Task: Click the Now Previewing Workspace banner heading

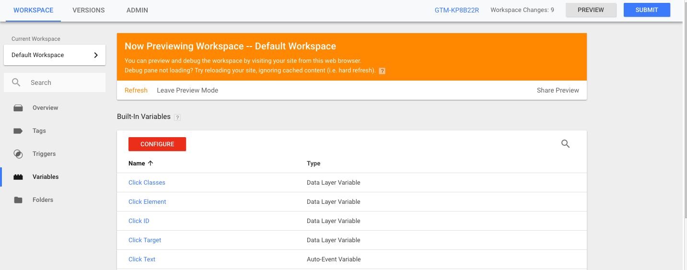Action: click(x=230, y=47)
